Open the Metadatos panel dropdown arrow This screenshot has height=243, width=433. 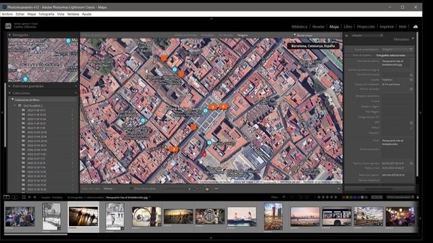[x=413, y=39]
